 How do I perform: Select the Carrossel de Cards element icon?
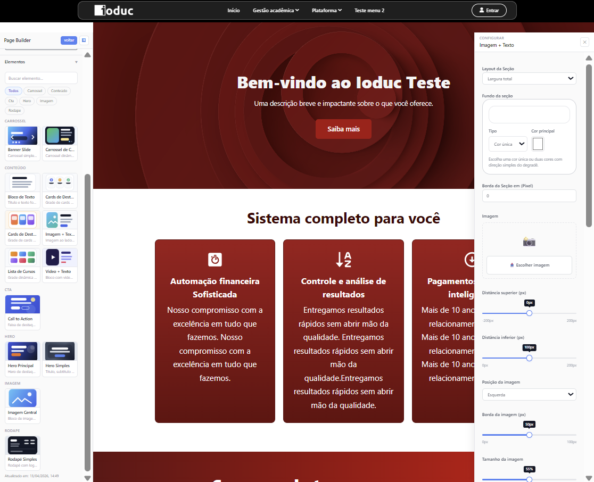point(60,136)
